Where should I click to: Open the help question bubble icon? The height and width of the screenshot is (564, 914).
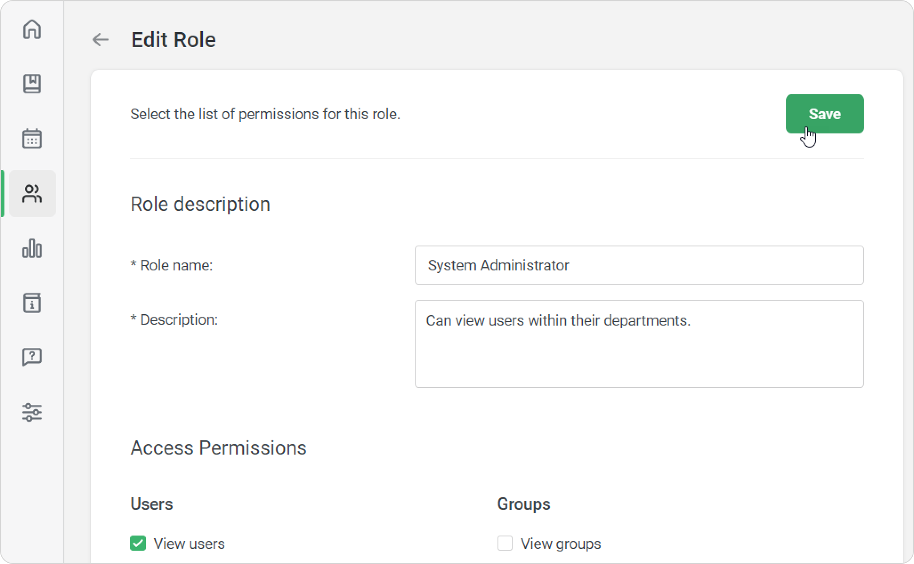click(32, 357)
